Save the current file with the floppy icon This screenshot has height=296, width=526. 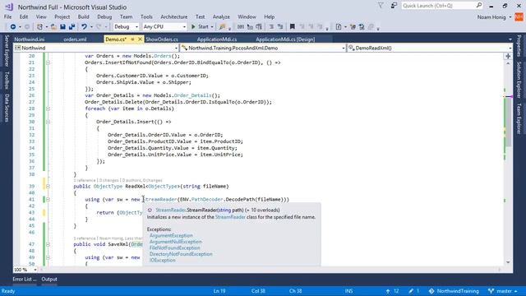62,26
